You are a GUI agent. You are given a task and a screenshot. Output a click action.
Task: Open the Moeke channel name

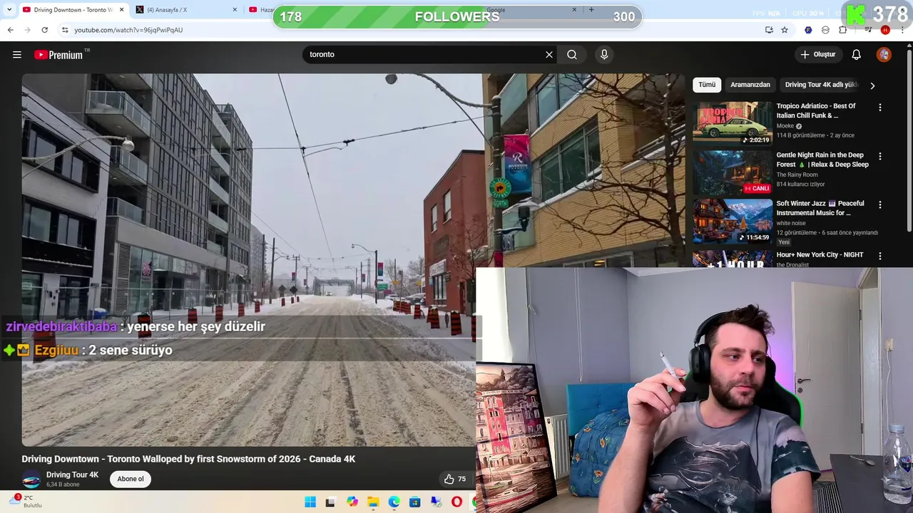[x=785, y=126]
